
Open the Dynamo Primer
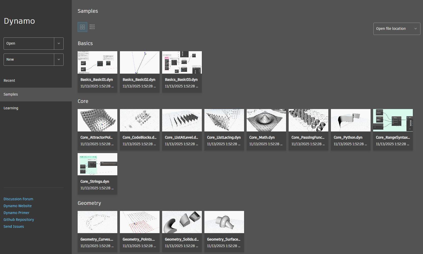point(16,212)
